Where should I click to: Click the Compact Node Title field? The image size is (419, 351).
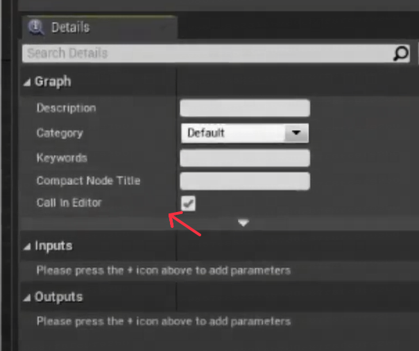coord(245,181)
